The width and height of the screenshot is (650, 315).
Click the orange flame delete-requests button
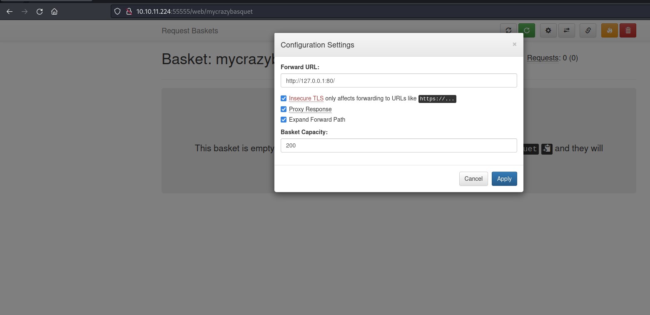610,30
